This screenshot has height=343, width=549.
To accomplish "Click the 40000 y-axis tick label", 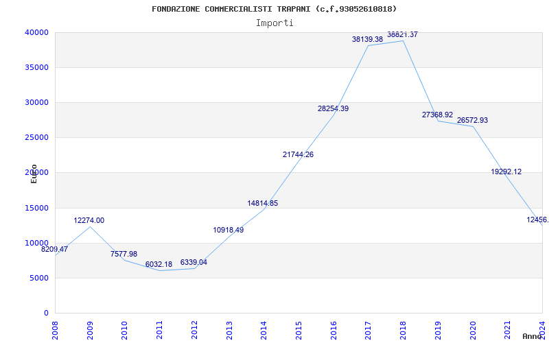I will pyautogui.click(x=36, y=32).
